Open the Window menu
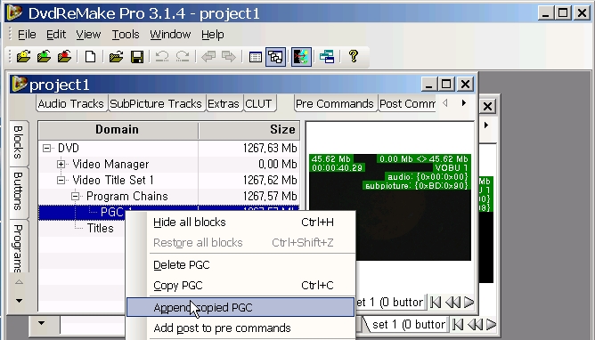Viewport: 595px width, 340px height. (170, 35)
